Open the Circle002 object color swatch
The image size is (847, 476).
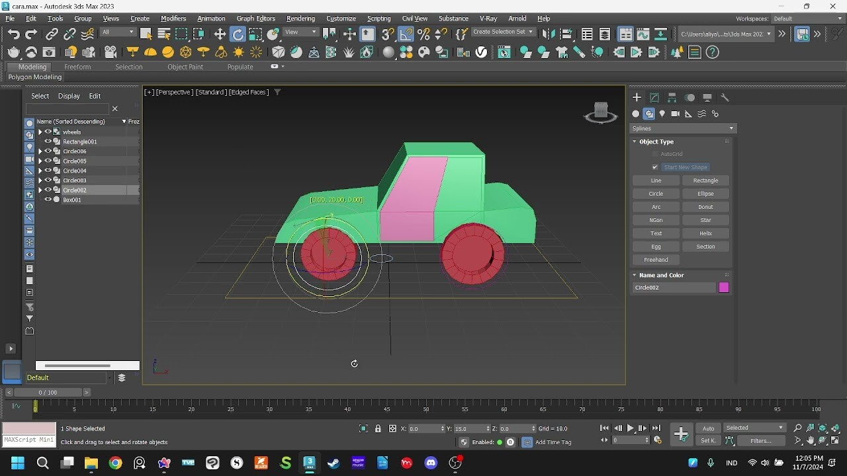click(723, 287)
